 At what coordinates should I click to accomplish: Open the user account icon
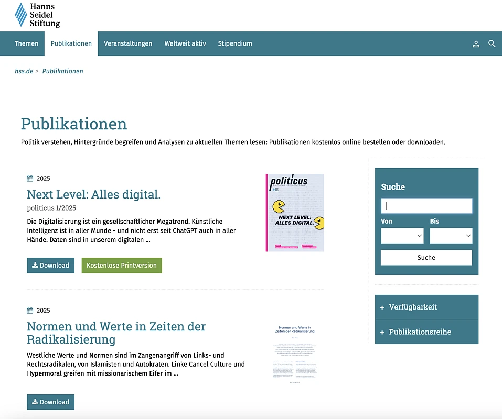coord(476,44)
